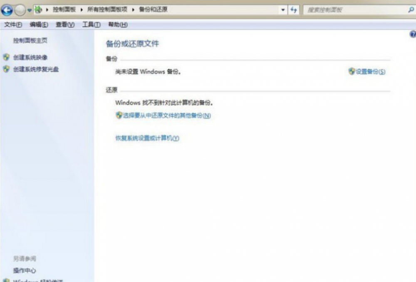Open 创建系统映像 link
The height and width of the screenshot is (282, 416).
(30, 57)
